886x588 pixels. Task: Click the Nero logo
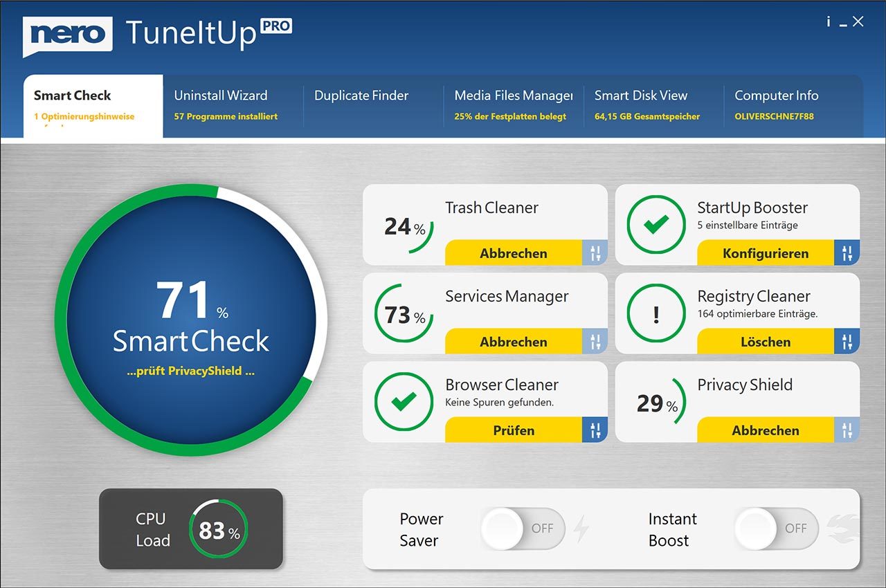coord(67,36)
